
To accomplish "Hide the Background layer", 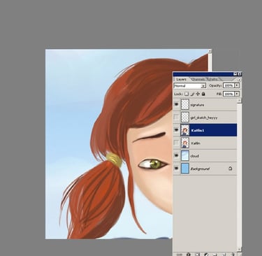I will [x=177, y=168].
